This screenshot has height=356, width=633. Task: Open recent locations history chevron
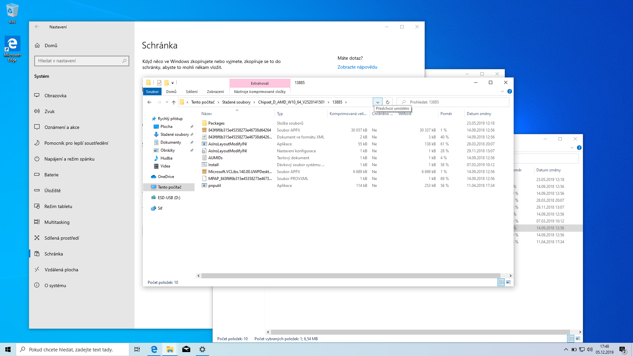(x=167, y=102)
